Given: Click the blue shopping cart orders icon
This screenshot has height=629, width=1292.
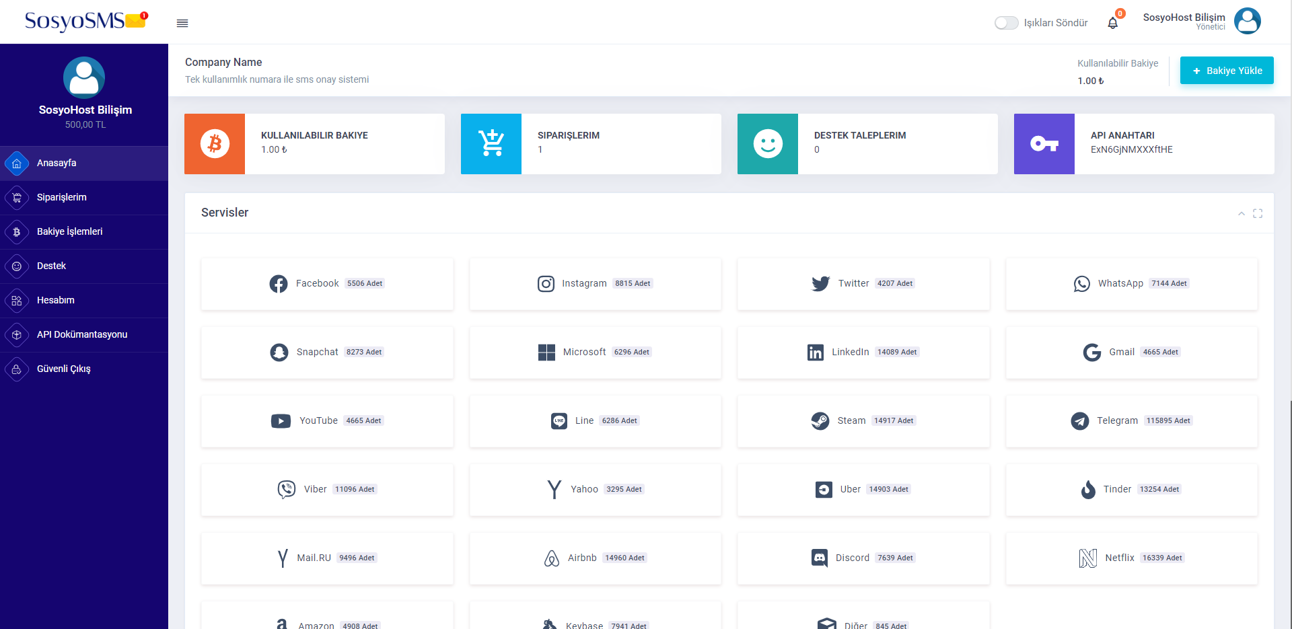Looking at the screenshot, I should [491, 144].
